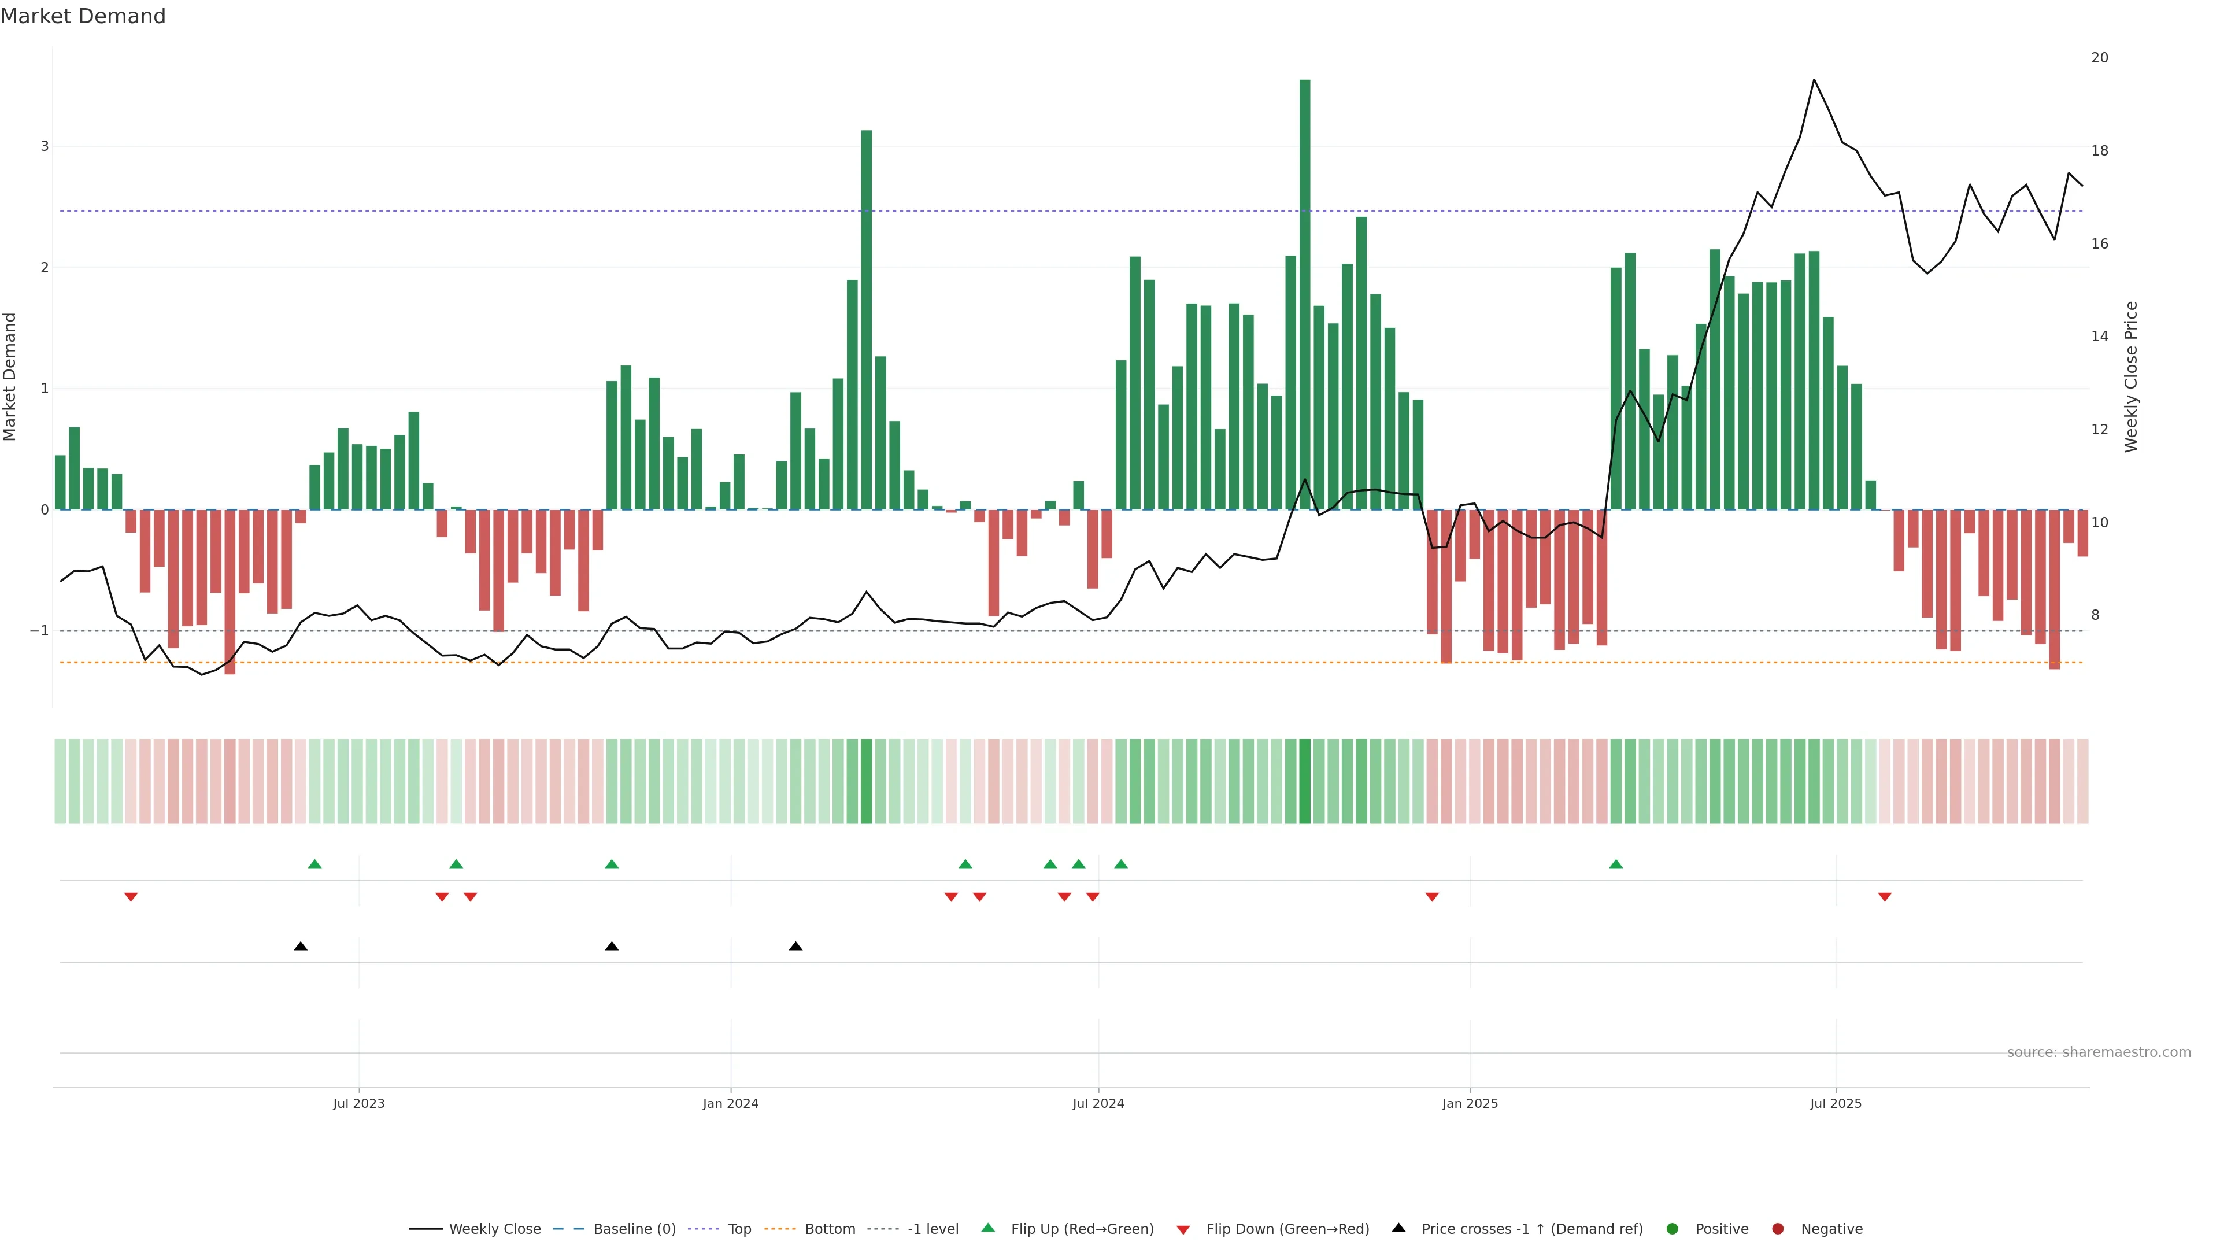Image resolution: width=2220 pixels, height=1249 pixels.
Task: Toggle the -1 level legend entry
Action: pyautogui.click(x=933, y=1229)
